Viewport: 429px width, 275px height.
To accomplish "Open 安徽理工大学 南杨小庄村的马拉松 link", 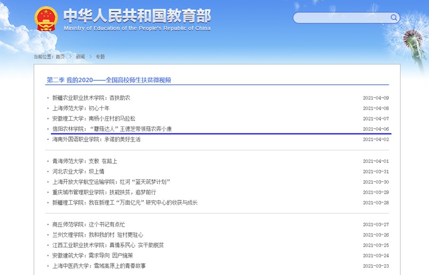I will pos(94,118).
